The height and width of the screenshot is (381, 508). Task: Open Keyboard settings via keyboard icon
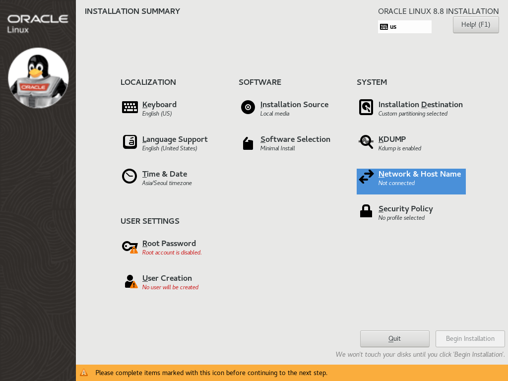pyautogui.click(x=129, y=107)
